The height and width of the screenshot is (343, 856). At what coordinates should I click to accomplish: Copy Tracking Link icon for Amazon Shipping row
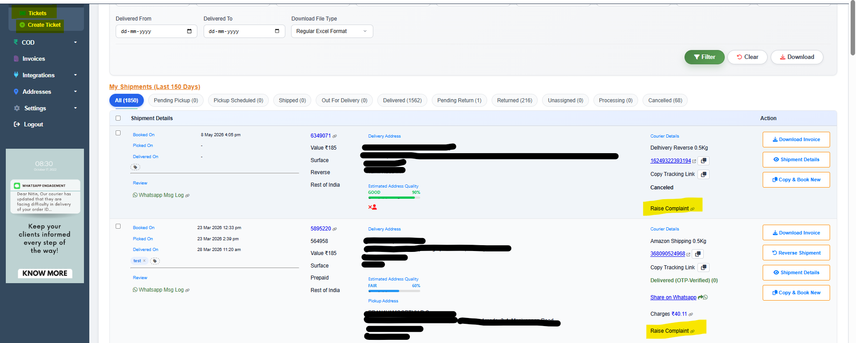pos(704,268)
